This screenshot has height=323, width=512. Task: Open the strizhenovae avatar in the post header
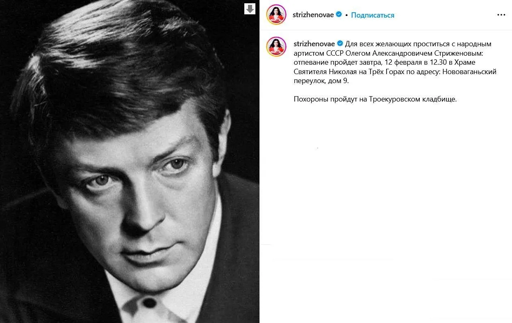coord(276,15)
